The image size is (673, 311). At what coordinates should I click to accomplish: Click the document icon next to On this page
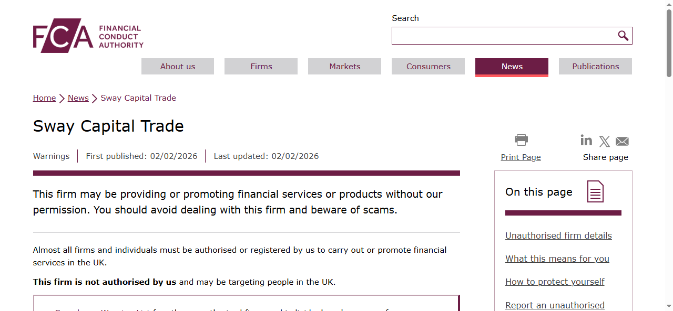[x=595, y=191]
